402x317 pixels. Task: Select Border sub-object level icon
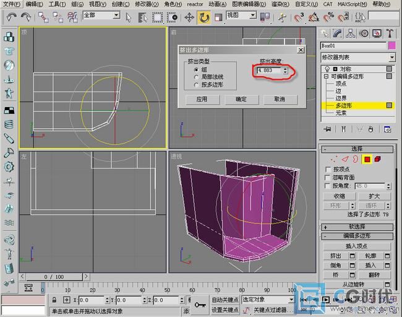pyautogui.click(x=356, y=159)
